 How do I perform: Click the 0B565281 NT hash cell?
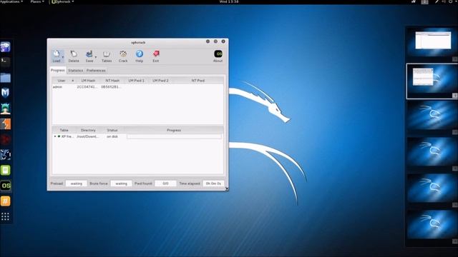tap(111, 87)
